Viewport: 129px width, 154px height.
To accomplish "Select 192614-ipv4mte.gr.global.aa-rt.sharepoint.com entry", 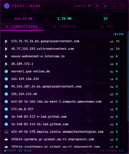I will (x=64, y=139).
